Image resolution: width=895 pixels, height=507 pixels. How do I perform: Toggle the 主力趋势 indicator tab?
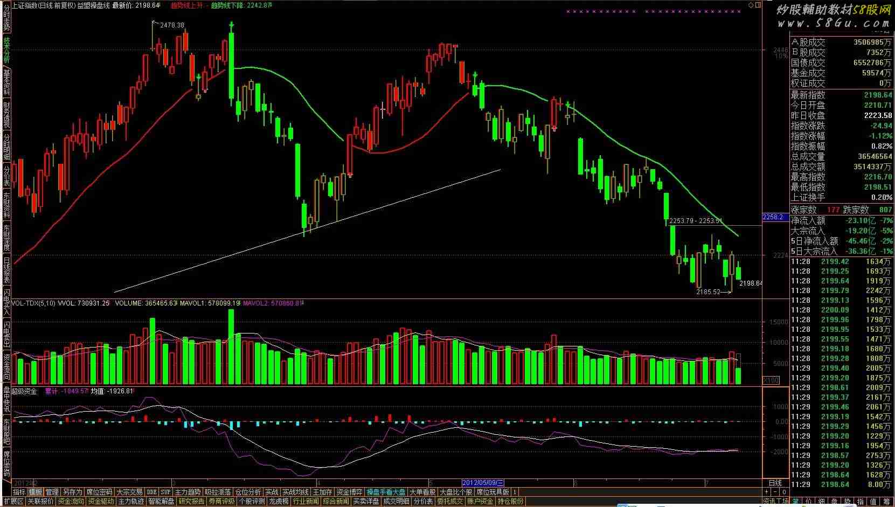(188, 492)
